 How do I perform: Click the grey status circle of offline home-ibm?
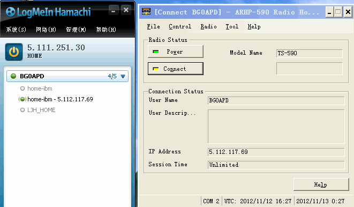(22, 88)
